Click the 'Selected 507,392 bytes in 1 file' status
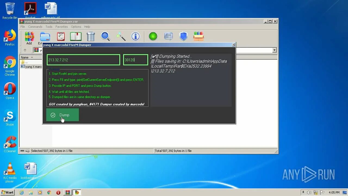The height and width of the screenshot is (196, 348). [52, 151]
